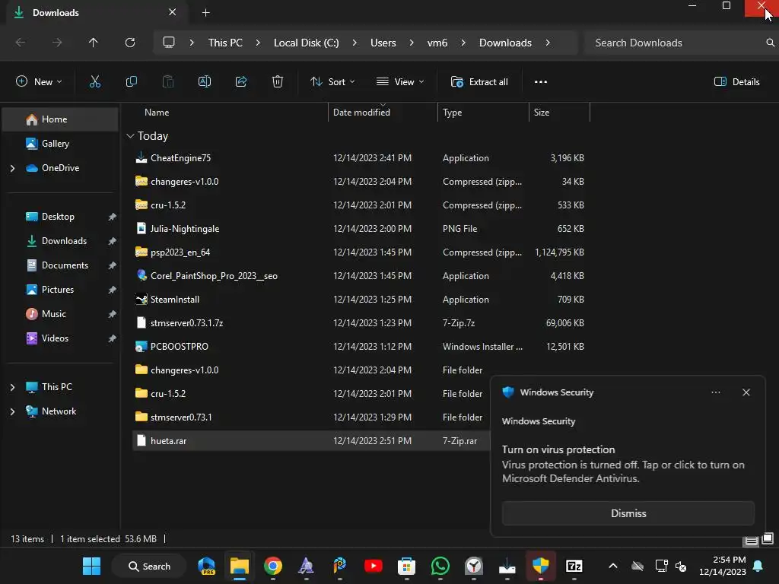Screen dimensions: 779x584
Task: Click the Share icon in toolbar
Action: 241,82
